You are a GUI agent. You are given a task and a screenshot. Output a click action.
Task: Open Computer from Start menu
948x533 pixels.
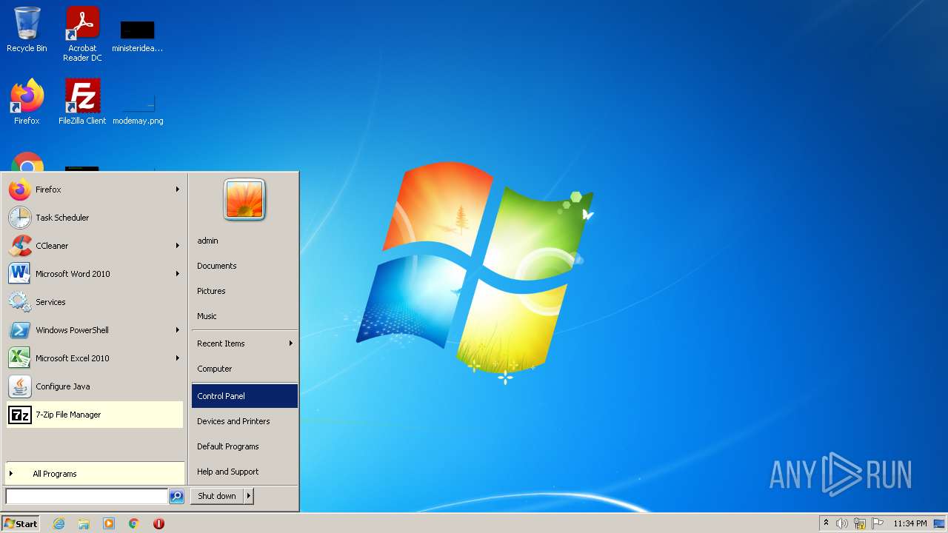click(244, 369)
